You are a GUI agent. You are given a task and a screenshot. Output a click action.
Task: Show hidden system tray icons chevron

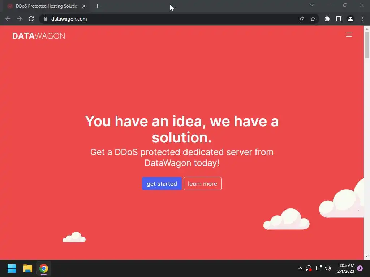tap(300, 268)
